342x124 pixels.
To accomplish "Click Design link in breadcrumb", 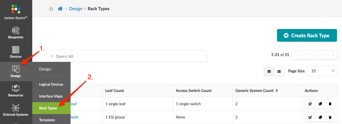I will (x=76, y=9).
